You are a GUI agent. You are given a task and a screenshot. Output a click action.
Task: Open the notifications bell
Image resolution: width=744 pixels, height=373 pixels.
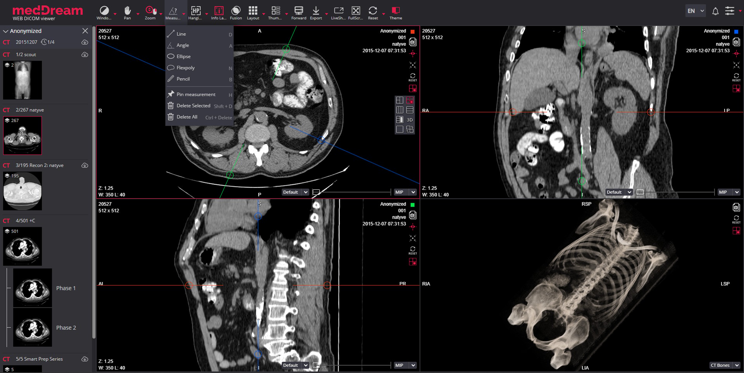click(715, 11)
